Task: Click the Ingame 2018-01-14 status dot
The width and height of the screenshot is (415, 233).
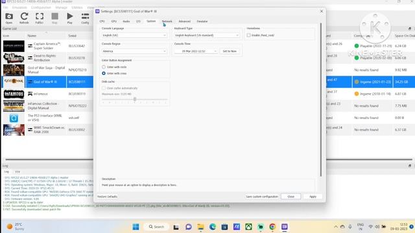Action: click(x=357, y=94)
